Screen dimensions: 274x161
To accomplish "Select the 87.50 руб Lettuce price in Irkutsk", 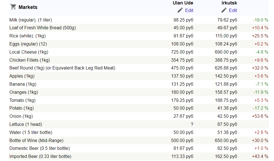I will [x=227, y=124].
